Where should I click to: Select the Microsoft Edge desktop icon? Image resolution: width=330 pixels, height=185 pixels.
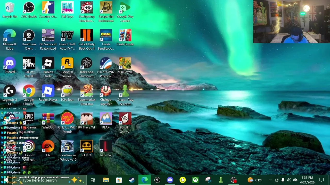coord(10,40)
